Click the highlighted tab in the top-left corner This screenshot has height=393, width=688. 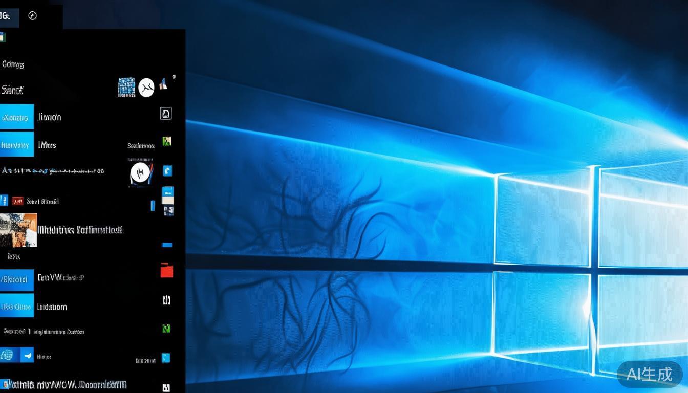9,16
